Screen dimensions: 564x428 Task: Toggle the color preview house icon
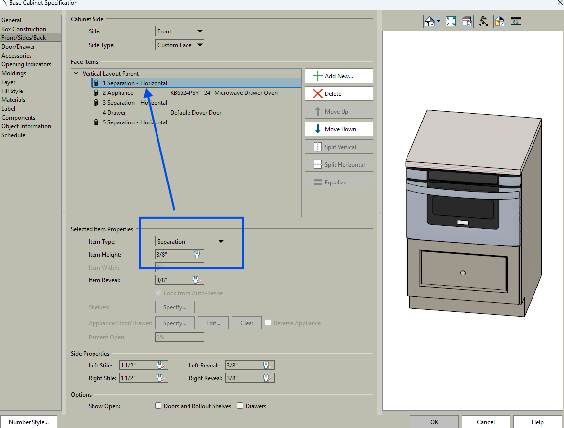pyautogui.click(x=500, y=21)
